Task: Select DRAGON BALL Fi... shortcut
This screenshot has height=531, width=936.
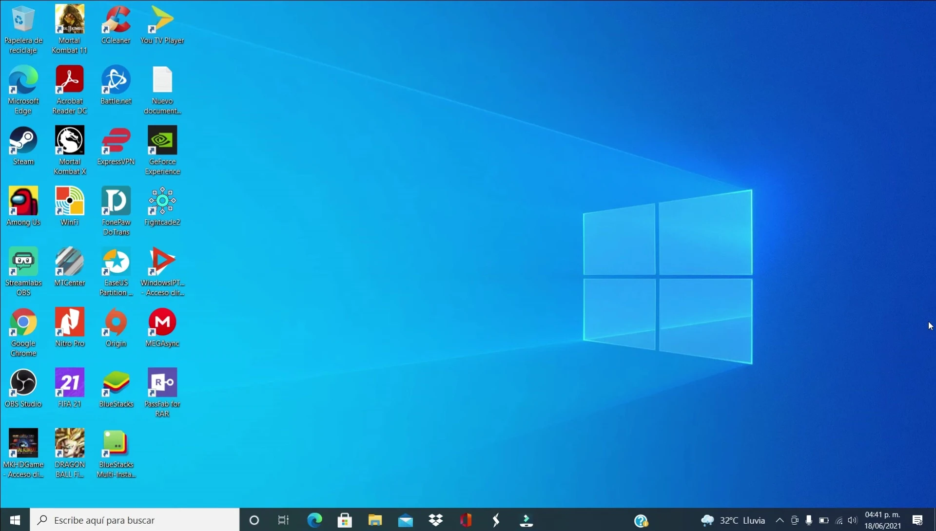Action: point(70,454)
